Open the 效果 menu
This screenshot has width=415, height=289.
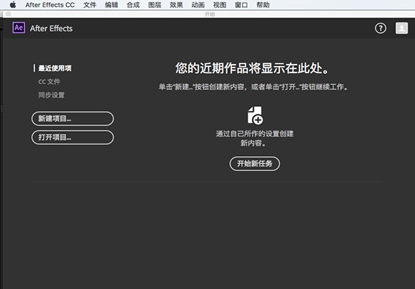click(177, 5)
